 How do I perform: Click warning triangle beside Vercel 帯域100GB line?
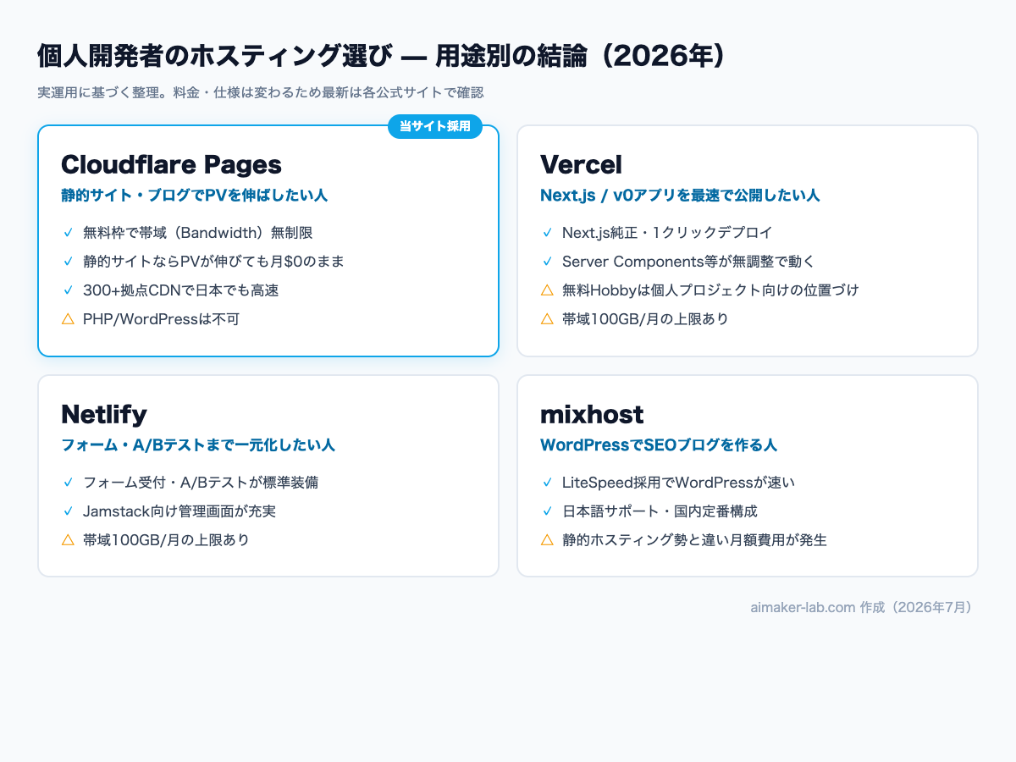click(x=547, y=319)
